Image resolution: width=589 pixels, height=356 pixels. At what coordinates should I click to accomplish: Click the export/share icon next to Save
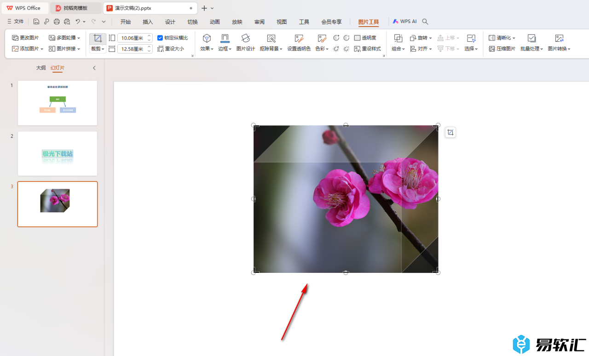[x=46, y=22]
